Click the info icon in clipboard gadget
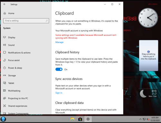 click(x=148, y=52)
